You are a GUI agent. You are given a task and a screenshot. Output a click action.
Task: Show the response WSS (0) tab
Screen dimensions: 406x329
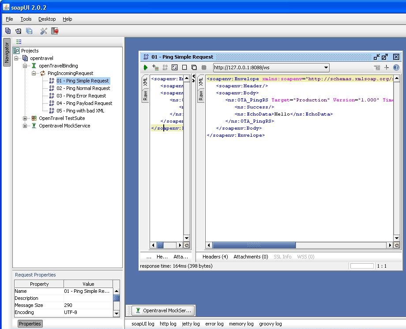[x=305, y=257]
